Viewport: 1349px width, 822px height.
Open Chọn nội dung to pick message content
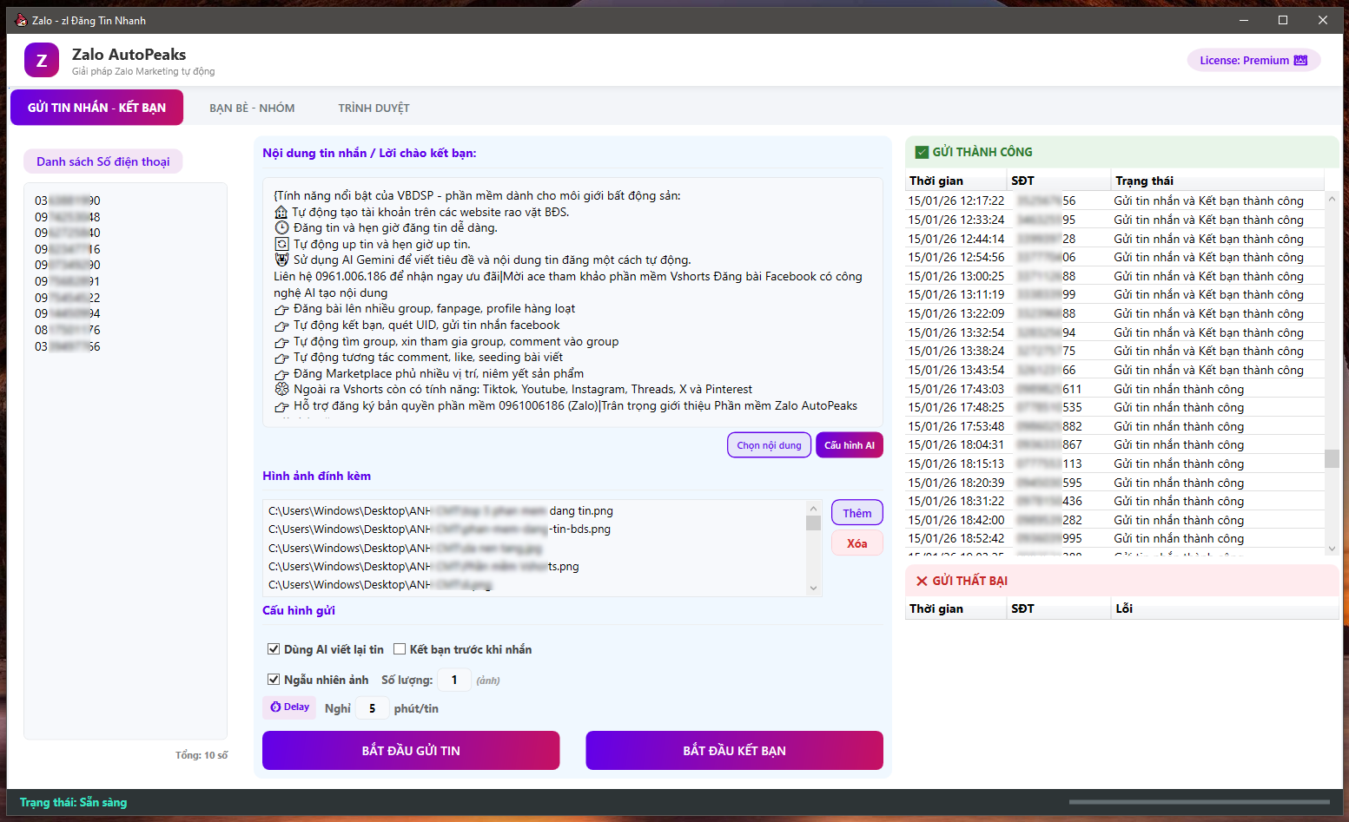coord(769,445)
